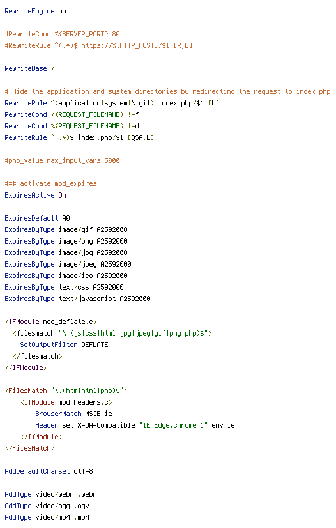Click the ExpiresByType image/gif line
This screenshot has height=528, width=336.
(x=66, y=229)
